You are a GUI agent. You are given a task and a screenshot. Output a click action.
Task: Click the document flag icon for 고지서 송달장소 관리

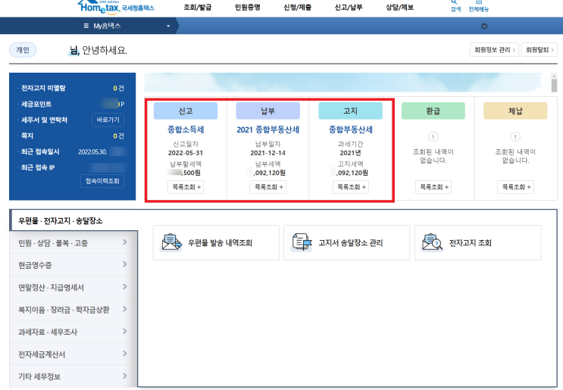[x=302, y=242]
